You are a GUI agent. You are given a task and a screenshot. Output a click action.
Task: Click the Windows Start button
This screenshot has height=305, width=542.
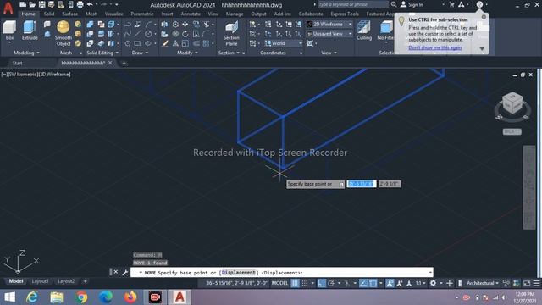9,297
